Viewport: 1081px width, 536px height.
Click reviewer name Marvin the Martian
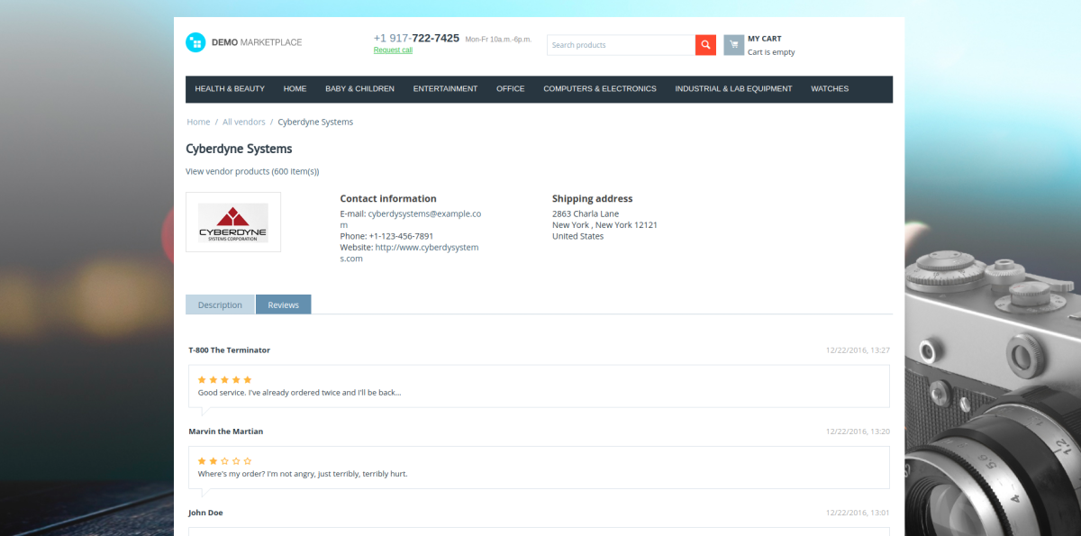(226, 432)
